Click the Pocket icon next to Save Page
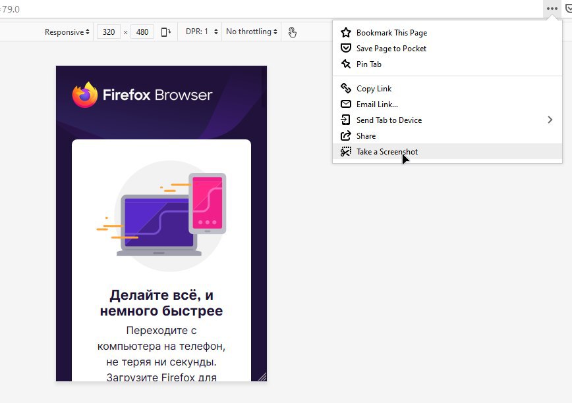The width and height of the screenshot is (572, 403). click(x=346, y=48)
